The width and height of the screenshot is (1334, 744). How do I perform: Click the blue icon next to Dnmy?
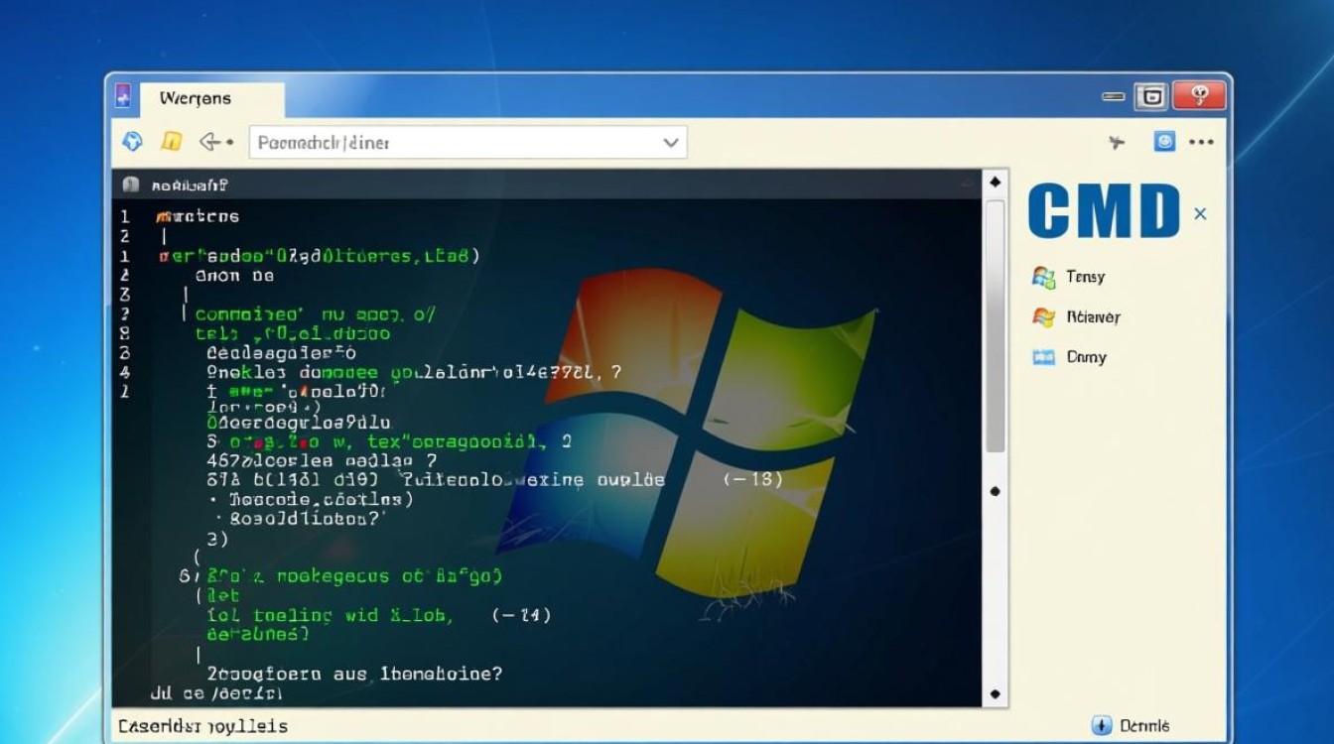tap(1043, 357)
